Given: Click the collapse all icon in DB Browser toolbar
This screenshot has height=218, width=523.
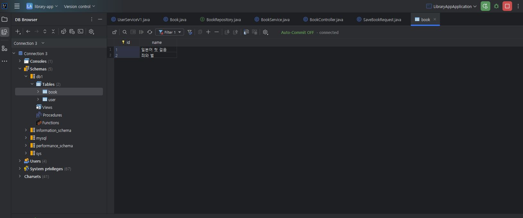Looking at the screenshot, I should click(53, 31).
